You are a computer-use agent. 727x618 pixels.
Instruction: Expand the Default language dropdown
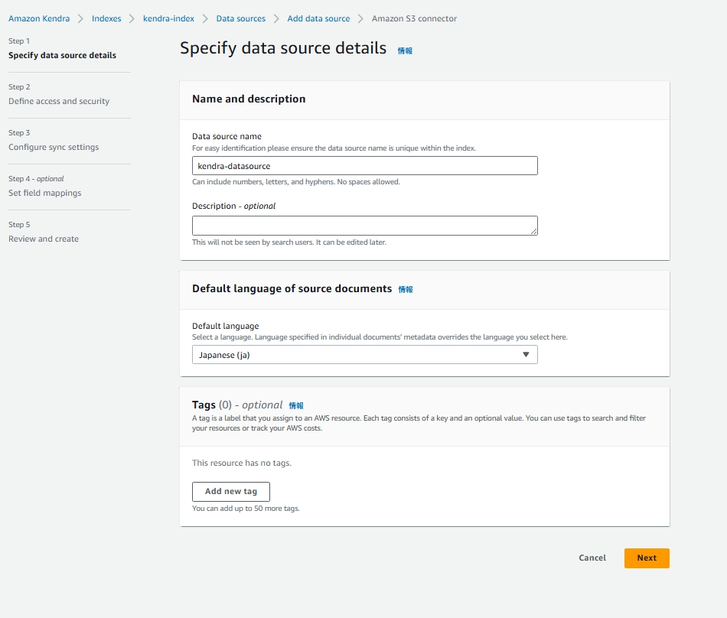[364, 355]
